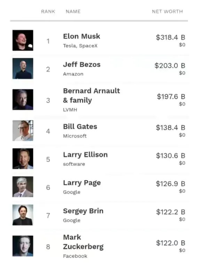The width and height of the screenshot is (199, 266).
Task: Open the Mark Zuckerberg name link
Action: [83, 242]
